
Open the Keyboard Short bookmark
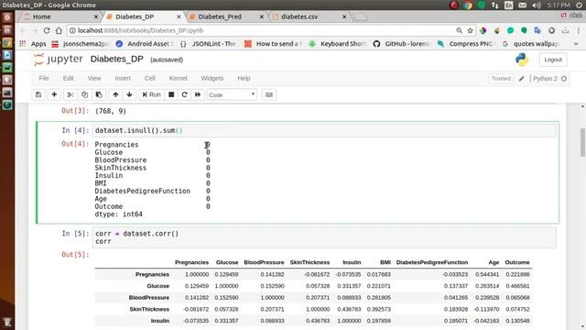[x=338, y=44]
